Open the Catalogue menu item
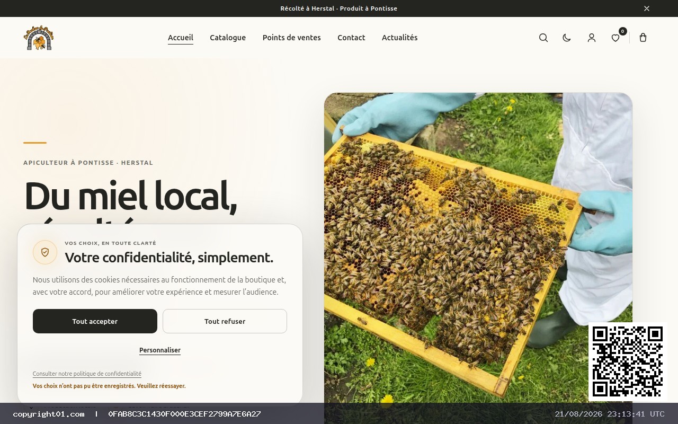The image size is (678, 424). pyautogui.click(x=228, y=38)
